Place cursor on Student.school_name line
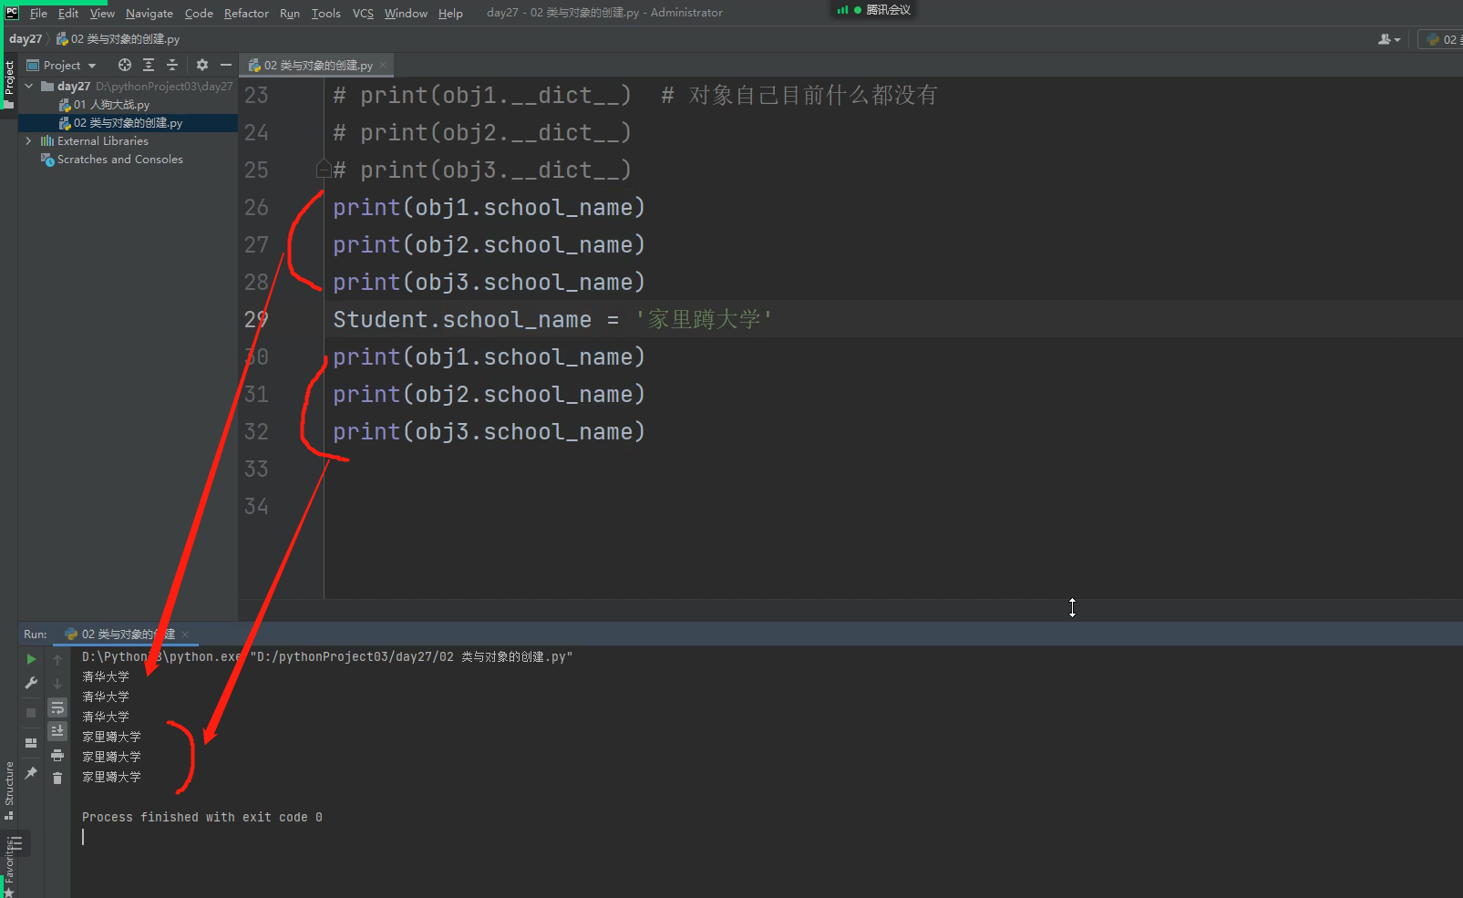 click(x=552, y=319)
